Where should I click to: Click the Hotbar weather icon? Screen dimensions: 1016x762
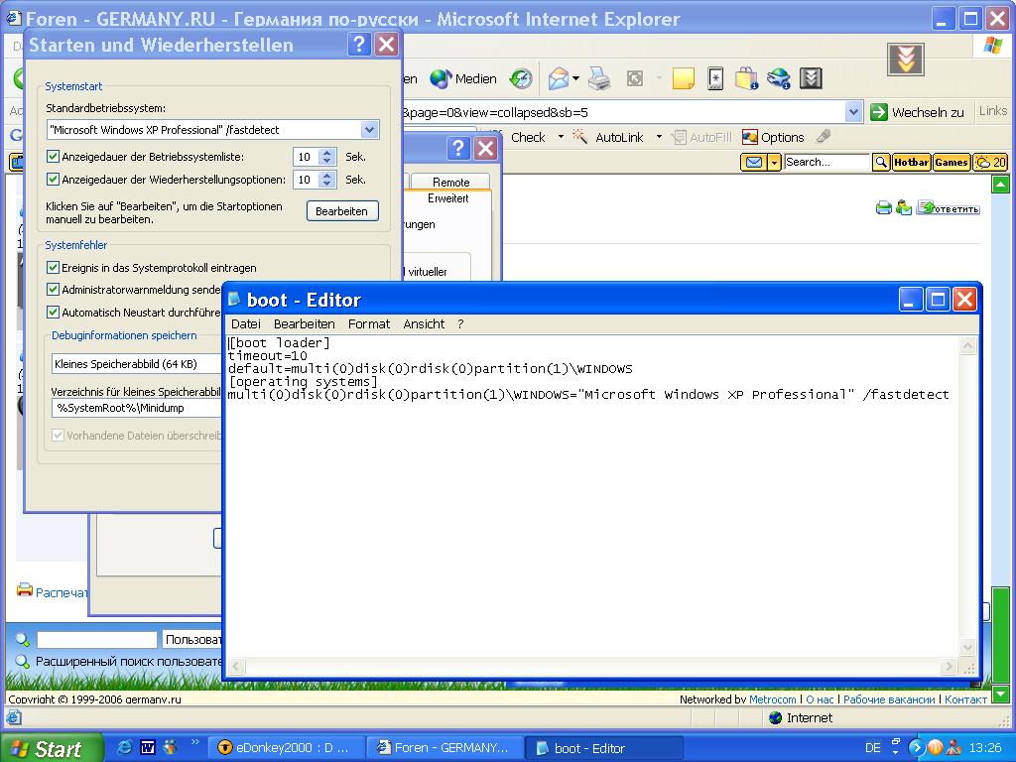click(990, 162)
